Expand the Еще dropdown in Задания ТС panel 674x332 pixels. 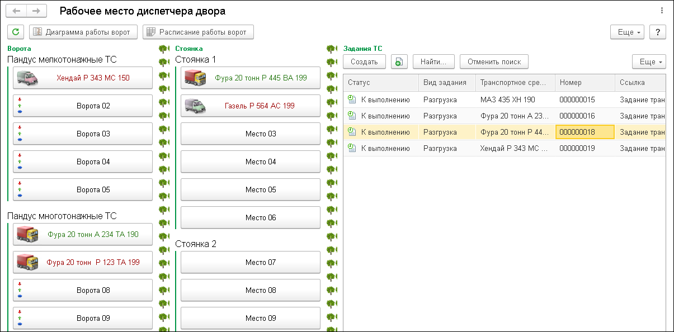[649, 62]
